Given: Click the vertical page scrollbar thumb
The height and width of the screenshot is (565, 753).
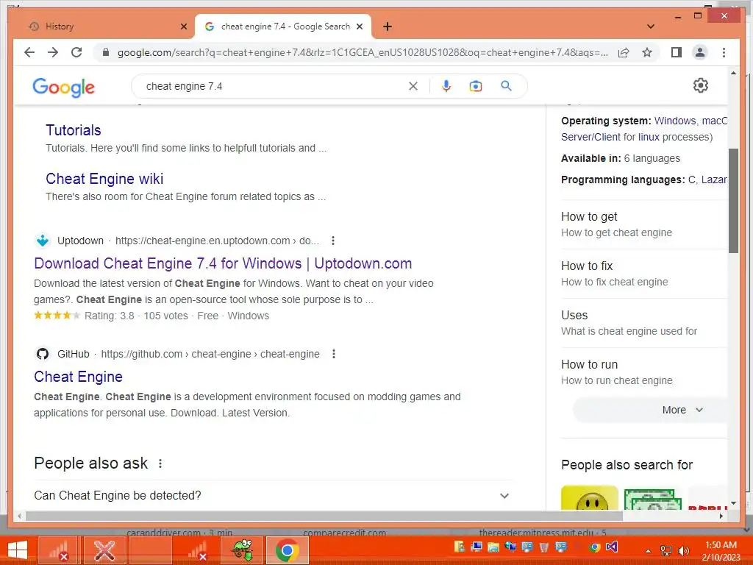Looking at the screenshot, I should (x=733, y=200).
